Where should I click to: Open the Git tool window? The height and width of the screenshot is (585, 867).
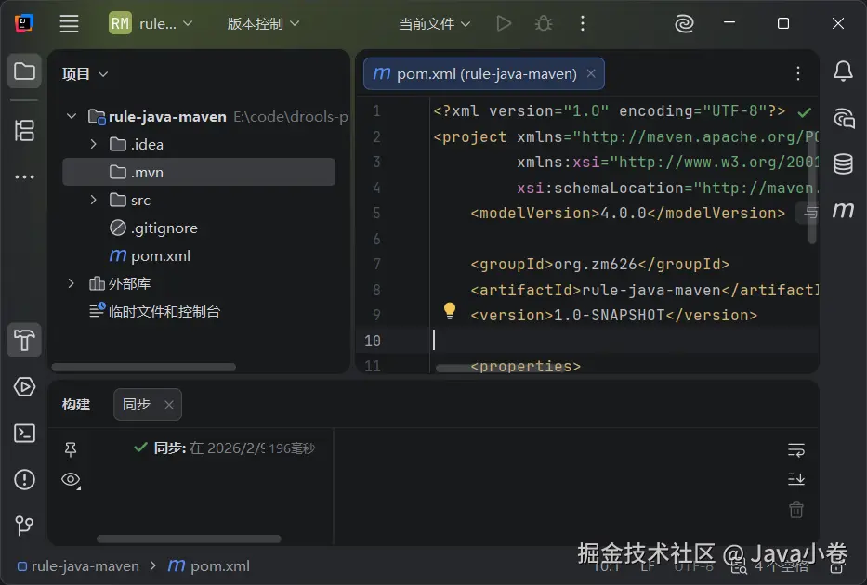click(24, 526)
